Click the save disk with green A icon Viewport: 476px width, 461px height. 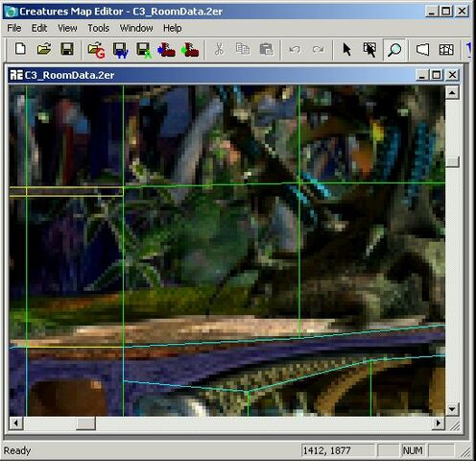tap(144, 50)
